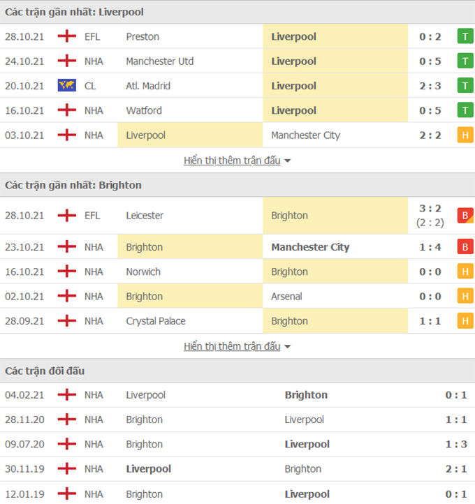Viewport: 475px width, 504px height.
Task: Expand more Liverpool matches with the dropdown arrow
Action: pos(288,161)
